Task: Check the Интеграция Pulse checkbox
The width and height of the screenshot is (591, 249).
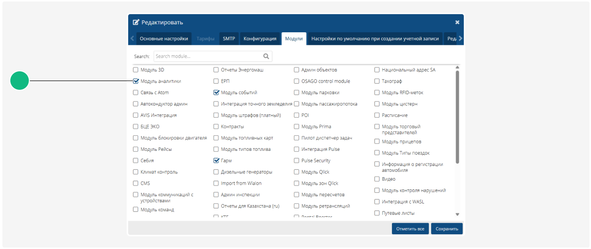Action: coord(296,149)
